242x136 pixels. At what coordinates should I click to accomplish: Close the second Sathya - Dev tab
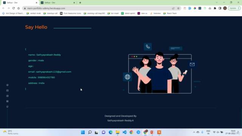[x=74, y=3]
